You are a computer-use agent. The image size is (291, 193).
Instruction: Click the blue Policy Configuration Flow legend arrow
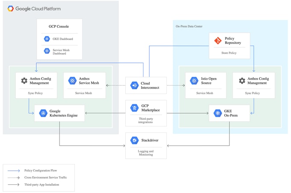(x=14, y=171)
